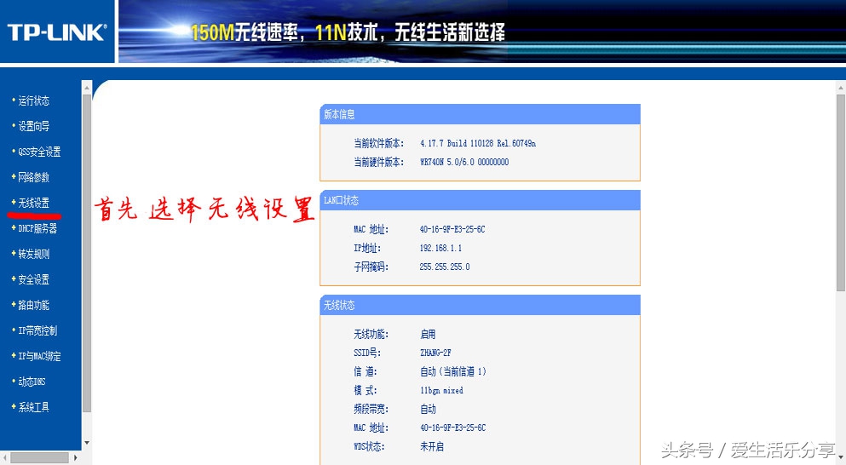Viewport: 846px width, 465px height.
Task: Click the 频段带宽 value 自动
Action: tap(428, 410)
